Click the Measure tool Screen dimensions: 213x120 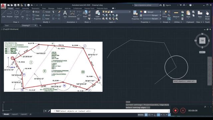(x=176, y=14)
